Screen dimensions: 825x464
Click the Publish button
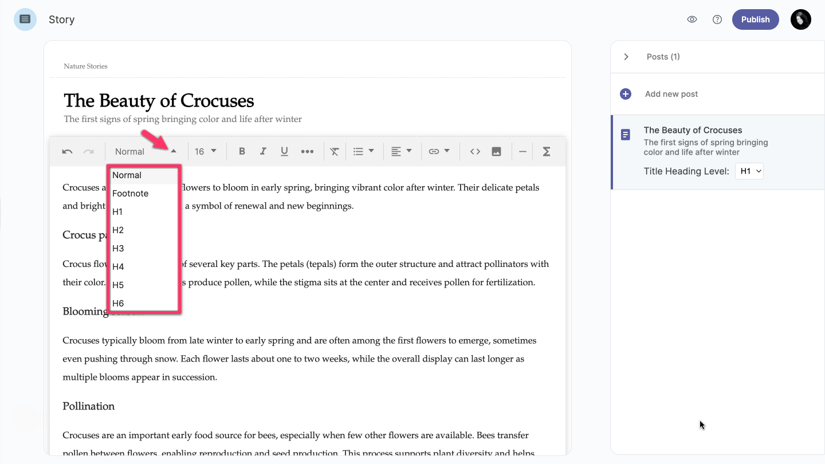coord(755,19)
